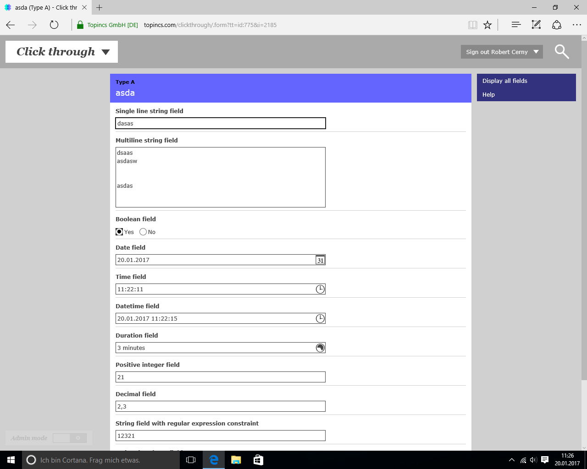Click Display all fields menu item
587x469 pixels.
click(504, 81)
